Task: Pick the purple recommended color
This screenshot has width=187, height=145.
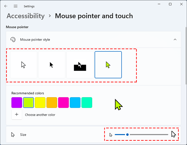Action: (x=17, y=103)
